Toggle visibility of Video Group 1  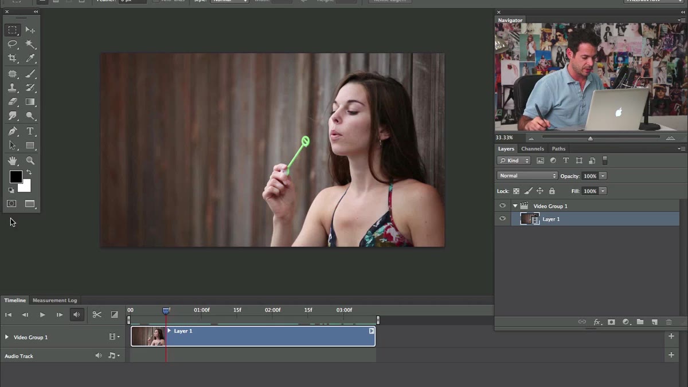pyautogui.click(x=502, y=206)
